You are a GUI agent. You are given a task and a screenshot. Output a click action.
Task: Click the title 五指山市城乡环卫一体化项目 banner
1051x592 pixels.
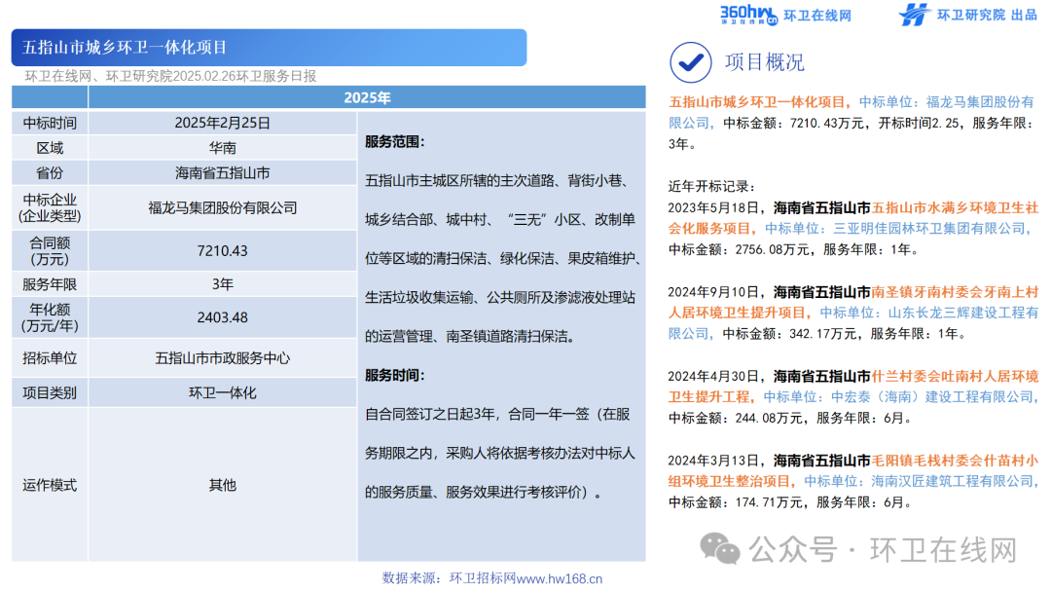point(269,48)
